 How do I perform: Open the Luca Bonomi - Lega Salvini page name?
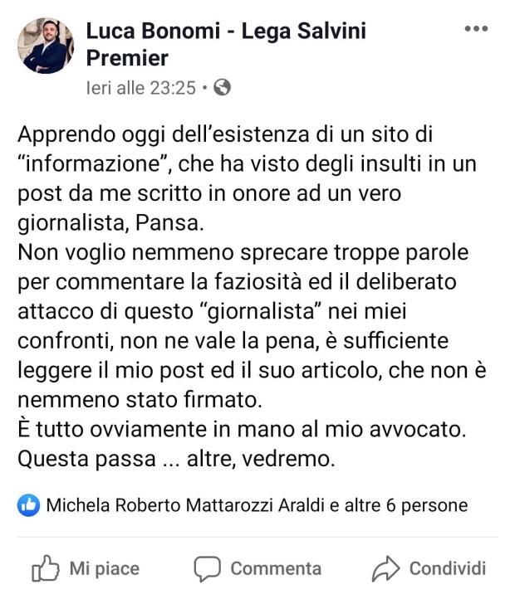click(226, 44)
